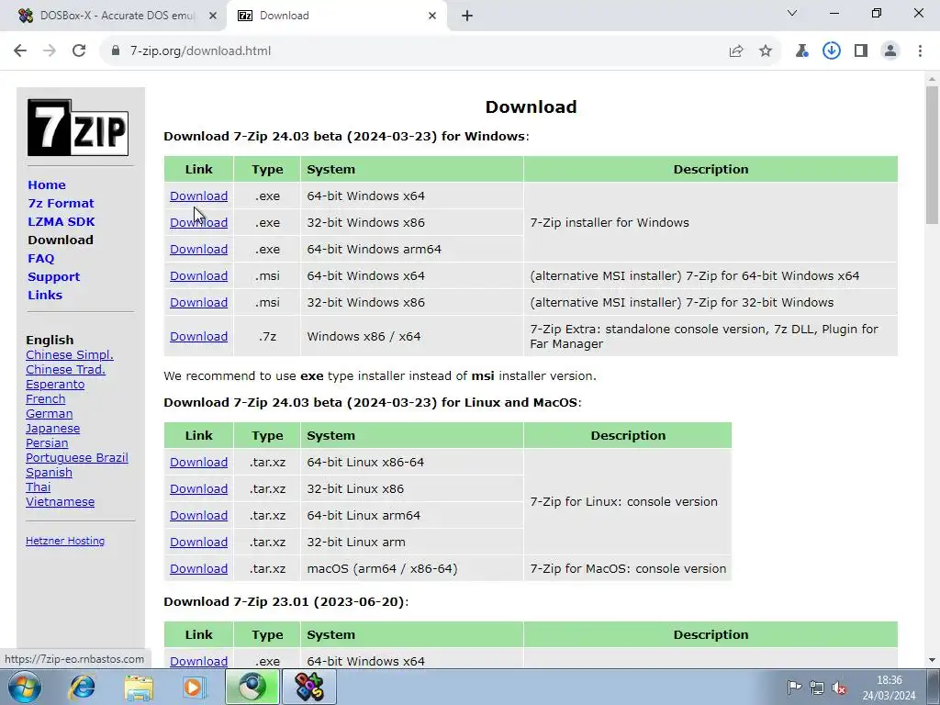Image resolution: width=940 pixels, height=705 pixels.
Task: Download .exe for 64-bit Windows arm64
Action: click(198, 250)
